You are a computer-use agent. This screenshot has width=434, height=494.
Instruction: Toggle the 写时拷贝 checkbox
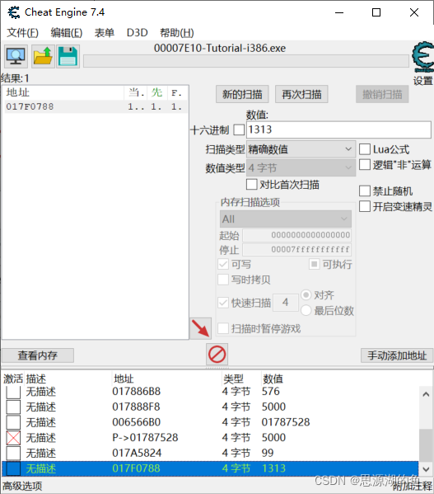pyautogui.click(x=223, y=280)
